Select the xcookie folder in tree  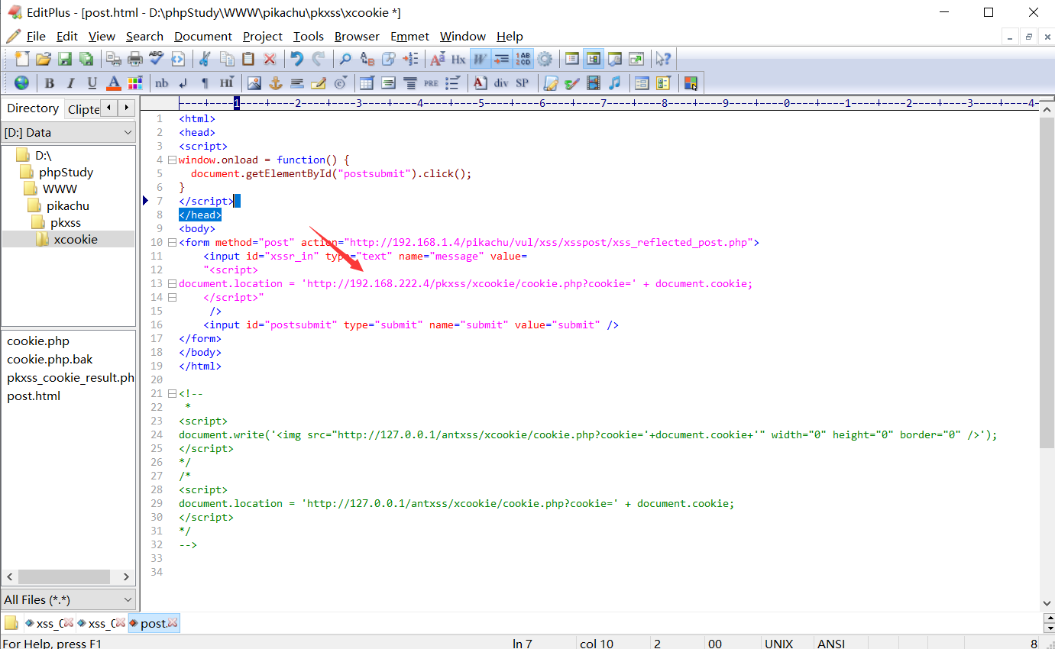point(76,239)
